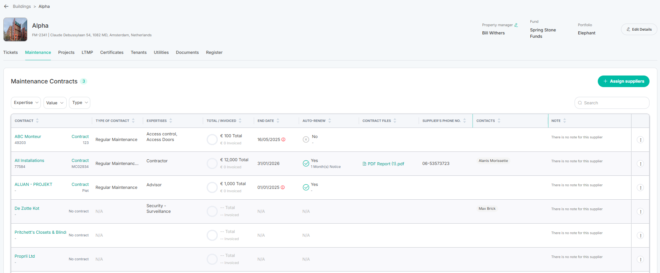Open Contract MC02934 link
This screenshot has width=660, height=273.
tap(80, 160)
